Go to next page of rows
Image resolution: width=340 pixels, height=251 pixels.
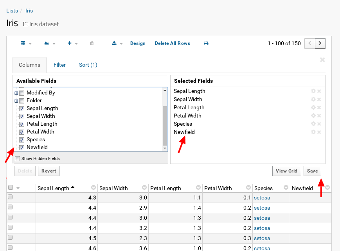[x=320, y=43]
